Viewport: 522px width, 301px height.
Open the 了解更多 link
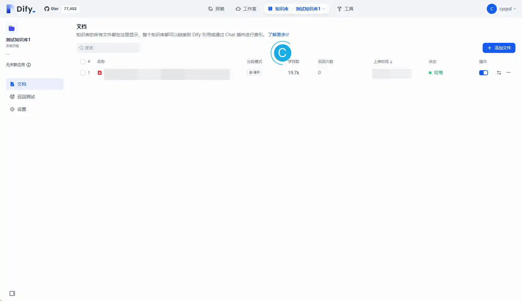tap(278, 35)
